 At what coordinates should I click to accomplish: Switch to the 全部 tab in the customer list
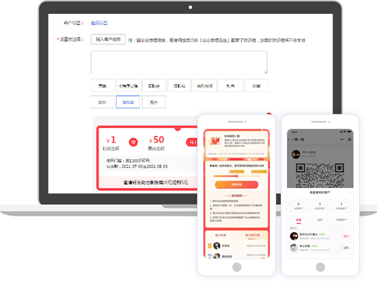299,219
